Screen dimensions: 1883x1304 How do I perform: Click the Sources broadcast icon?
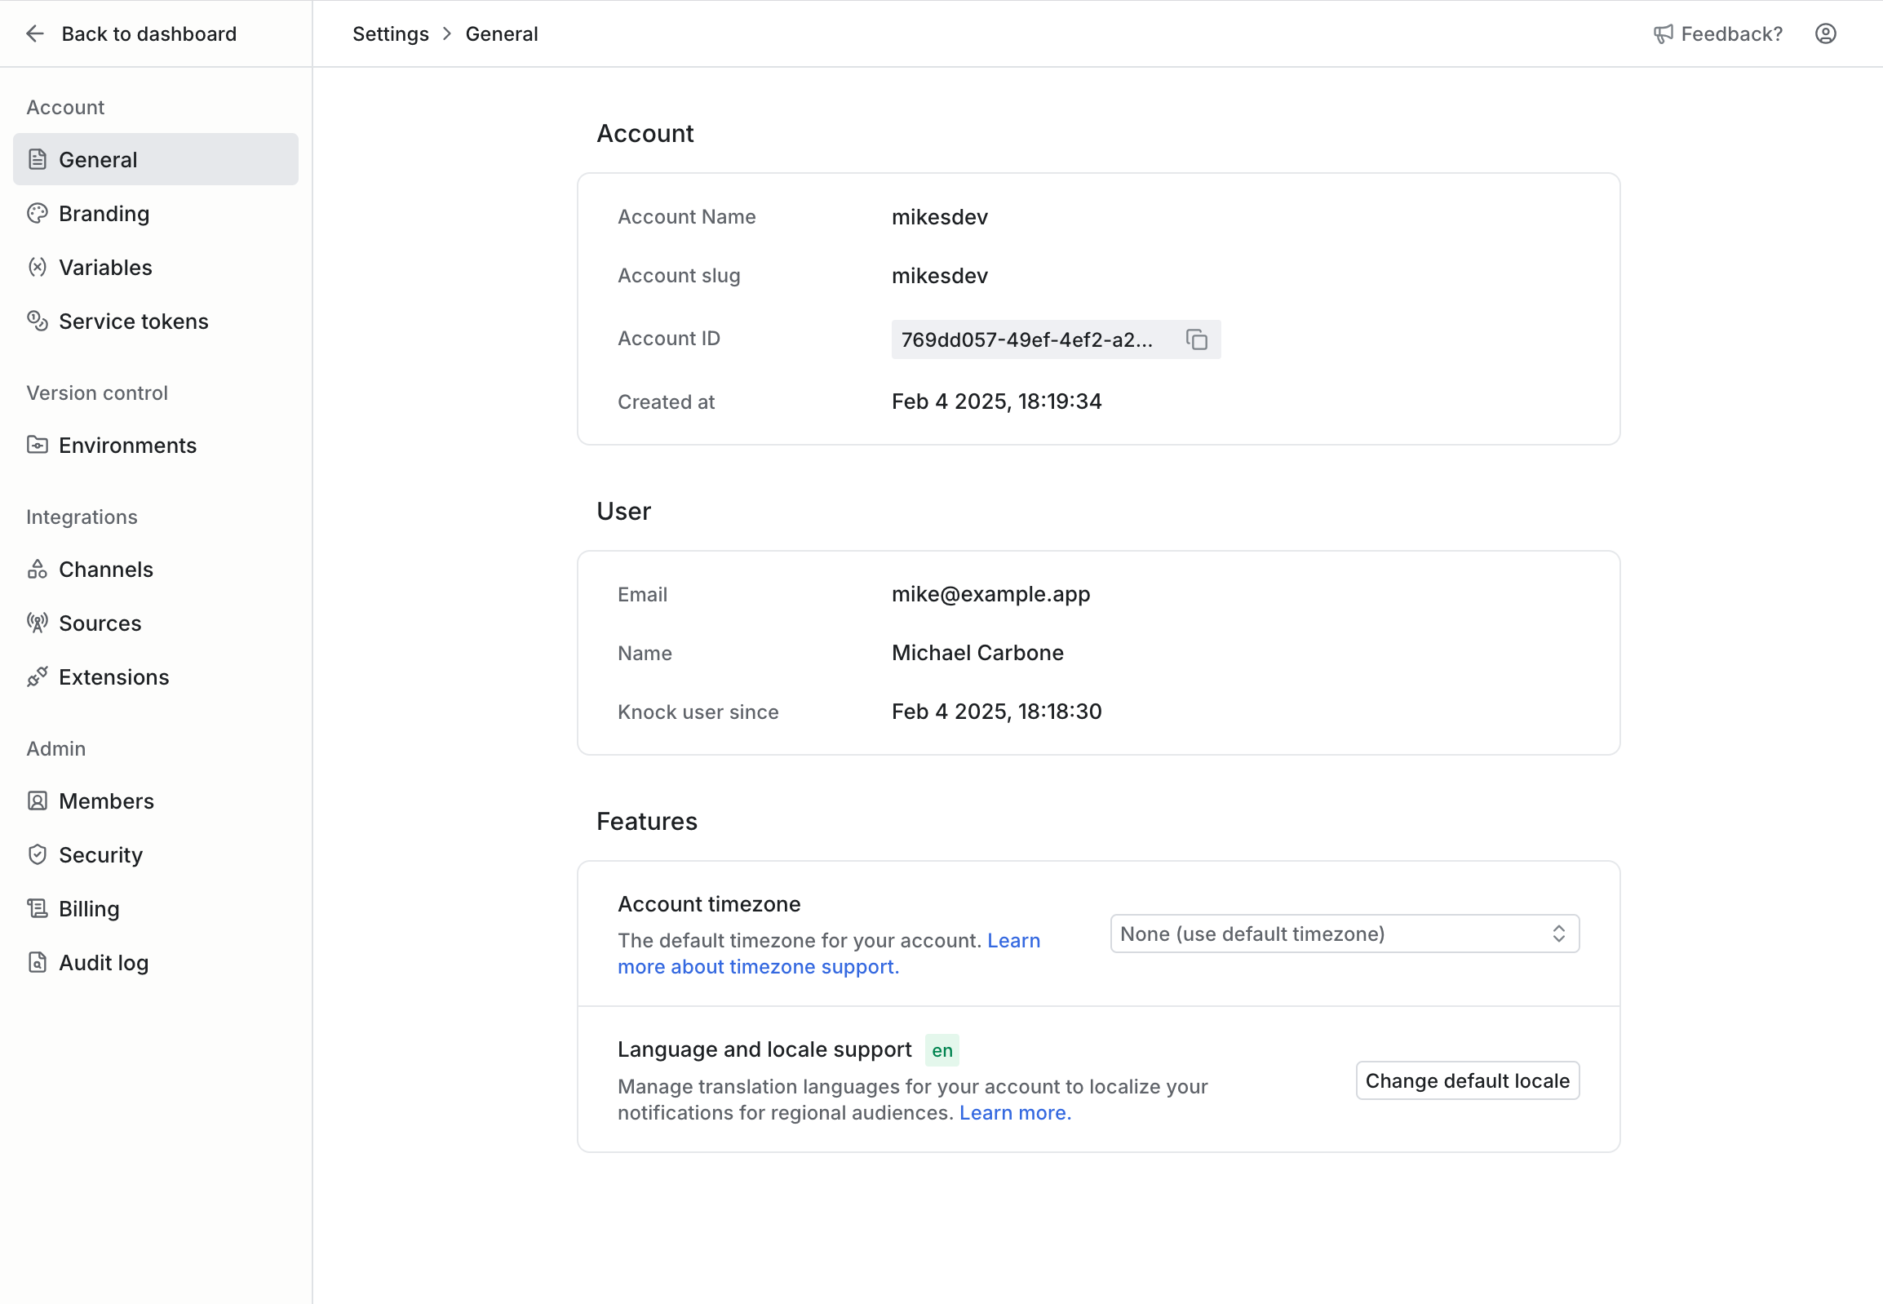(38, 623)
